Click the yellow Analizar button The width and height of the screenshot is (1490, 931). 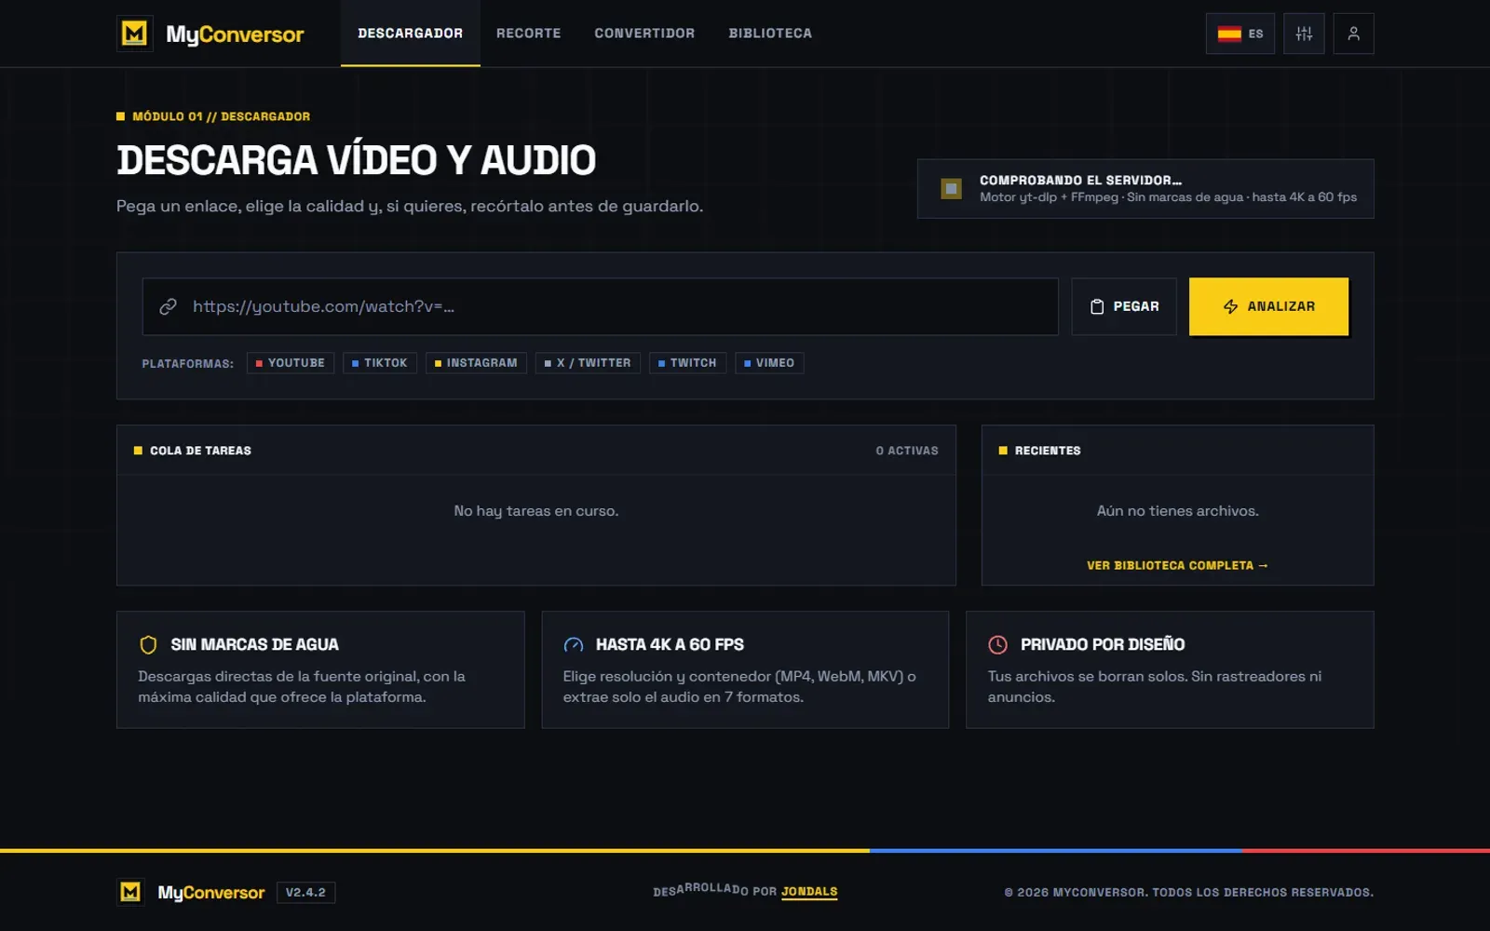point(1268,306)
